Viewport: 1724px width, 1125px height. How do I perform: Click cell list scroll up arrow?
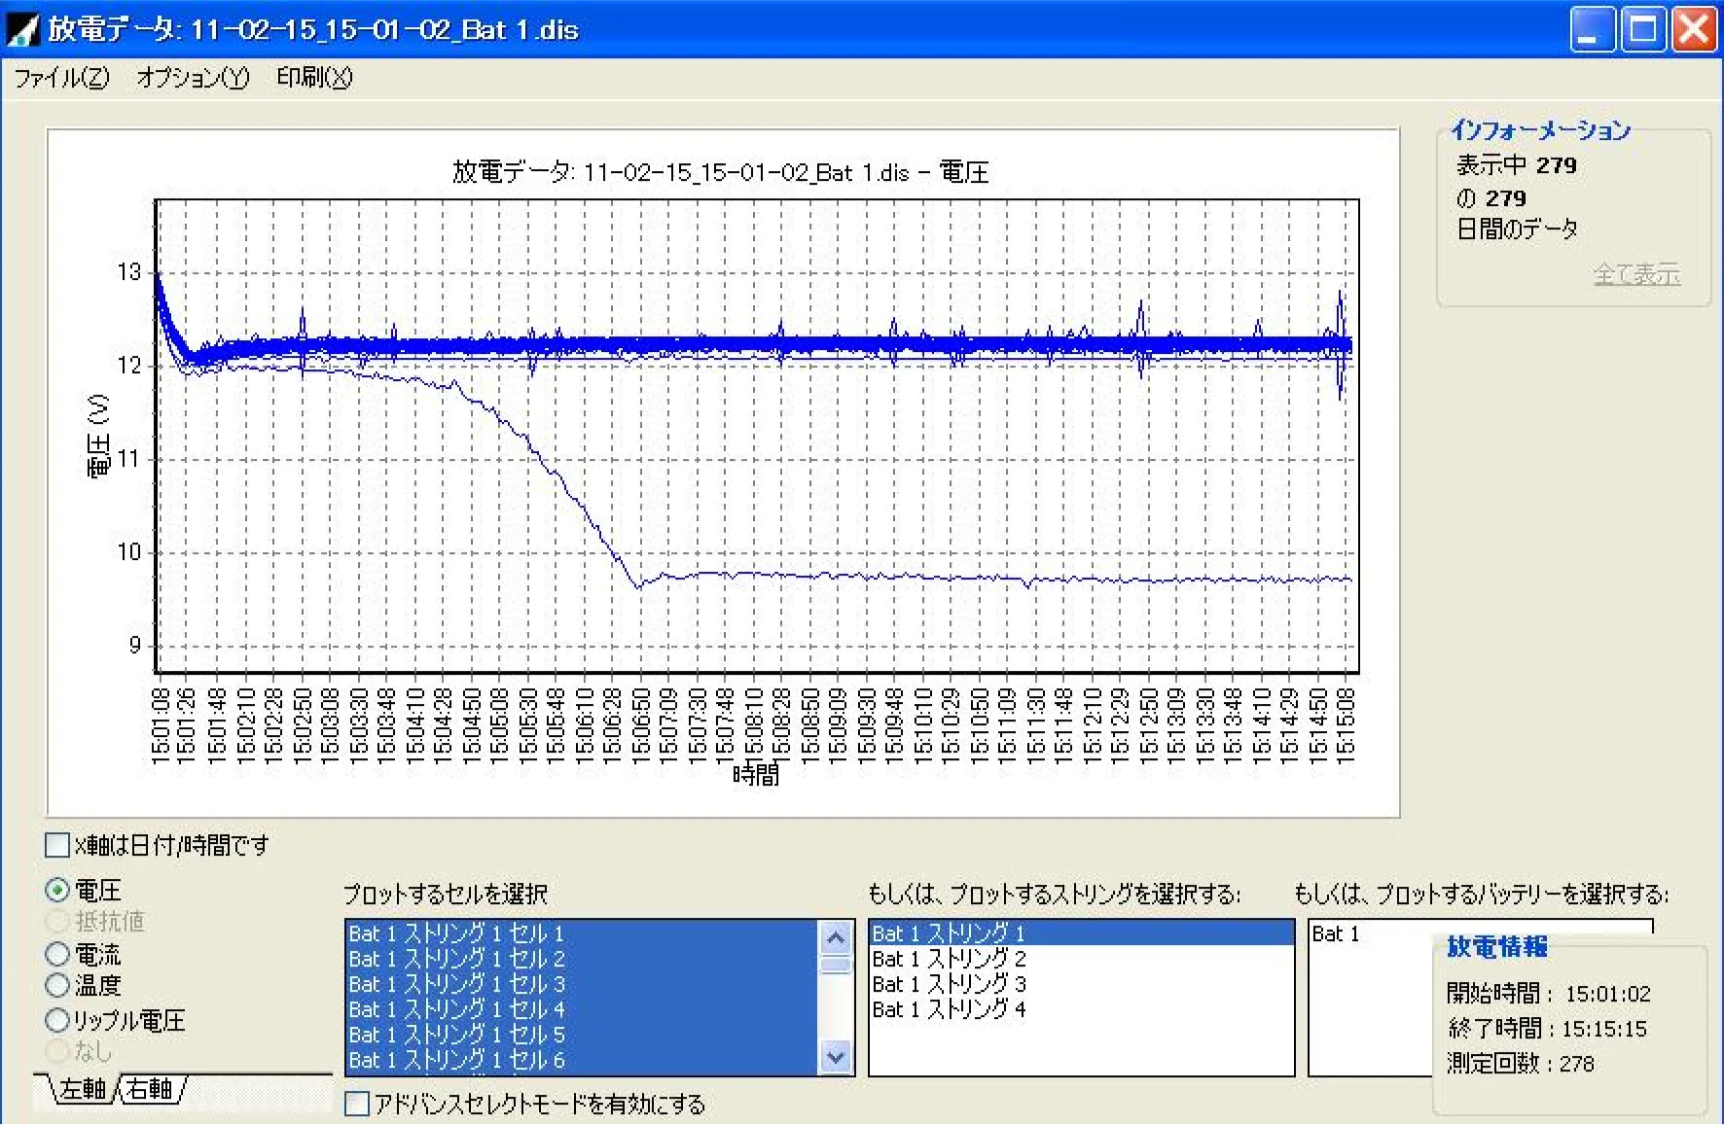point(836,937)
